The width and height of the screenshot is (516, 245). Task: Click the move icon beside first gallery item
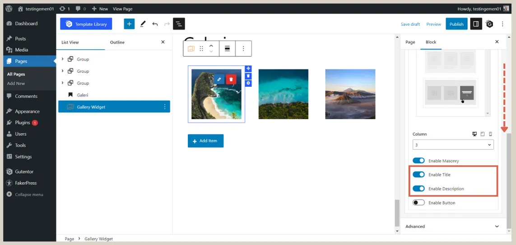click(248, 69)
